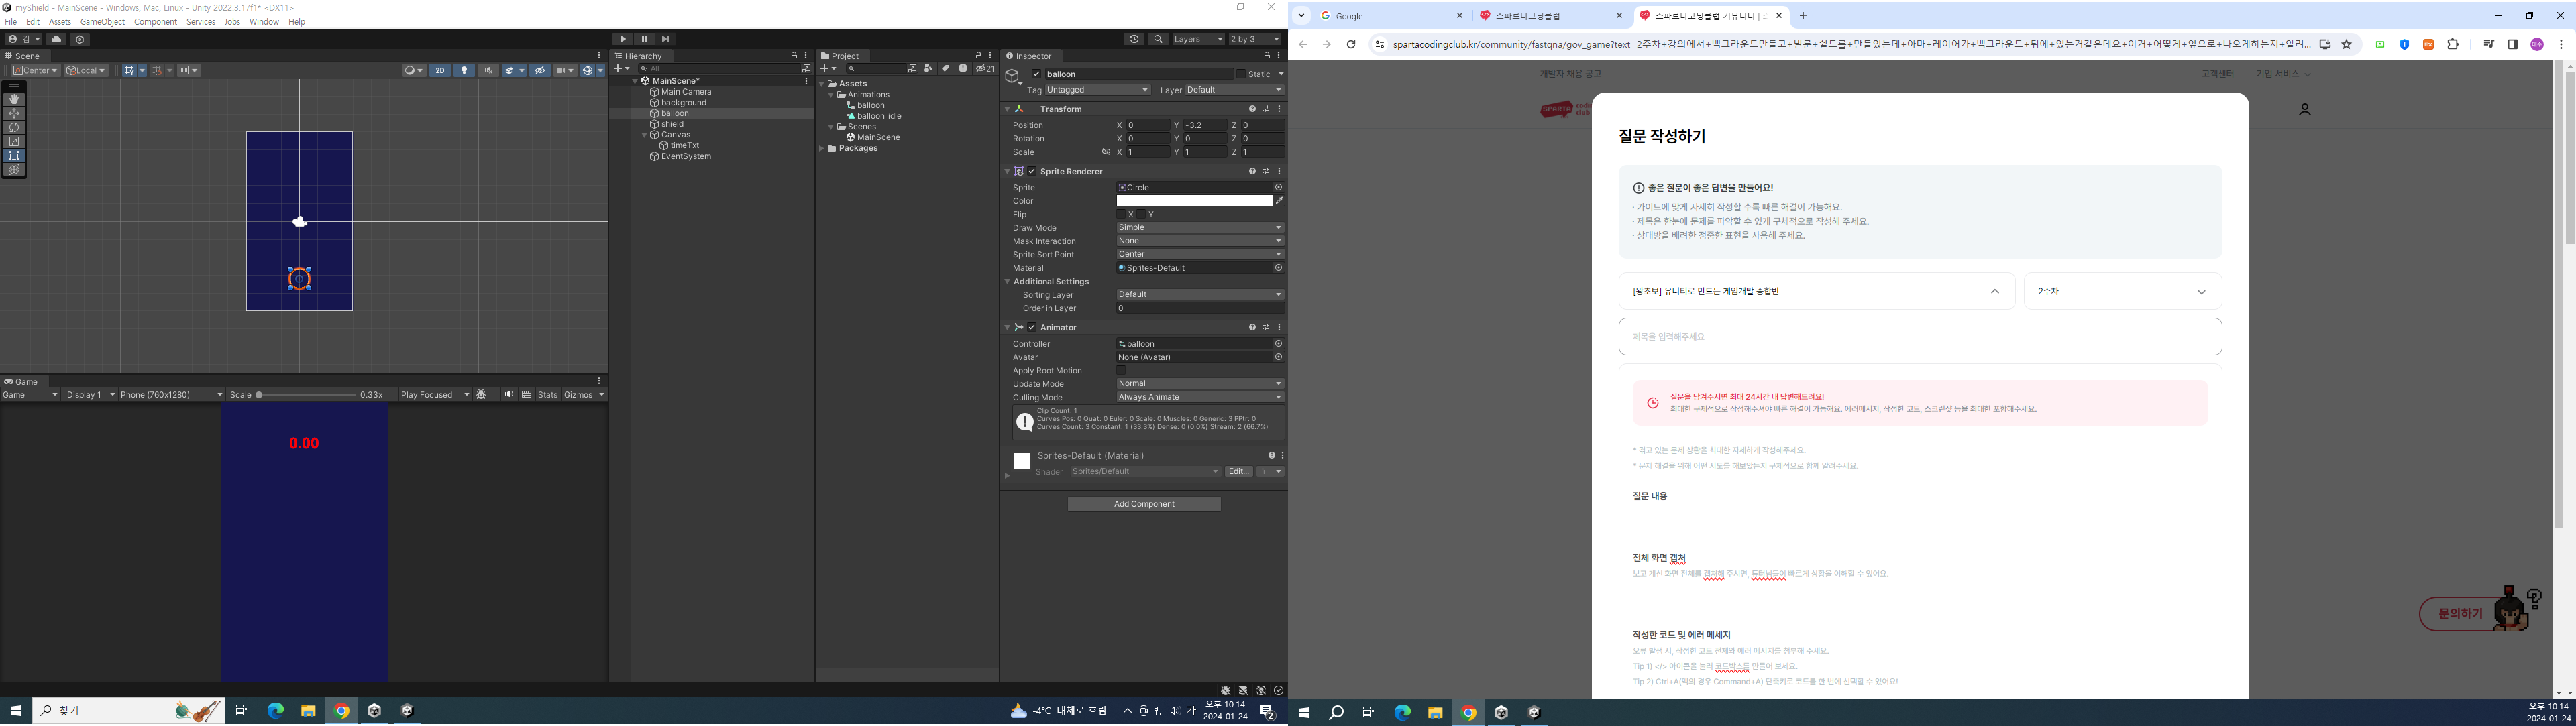Open the Undo History button
Viewport: 2576px width, 726px height.
[1134, 39]
